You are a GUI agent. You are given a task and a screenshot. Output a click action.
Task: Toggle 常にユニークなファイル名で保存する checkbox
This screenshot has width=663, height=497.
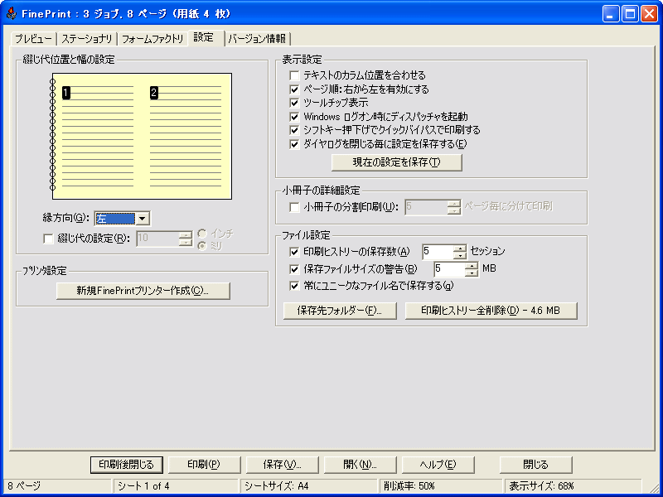point(294,286)
